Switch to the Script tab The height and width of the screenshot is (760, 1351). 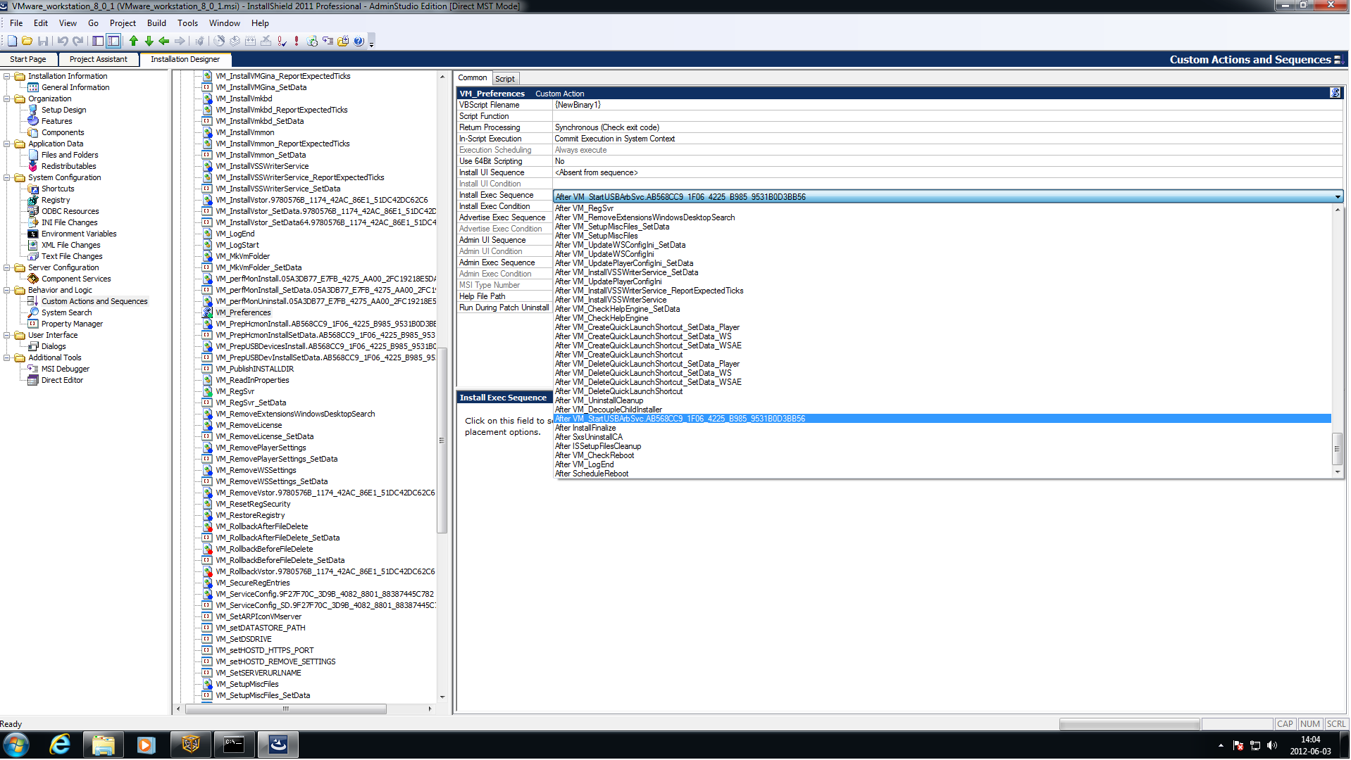505,78
